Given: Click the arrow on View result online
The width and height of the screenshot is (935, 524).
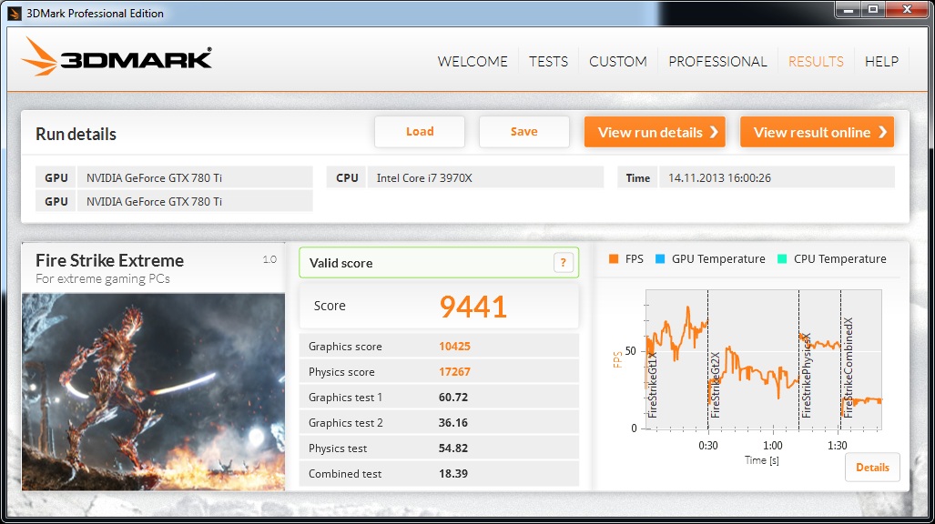Looking at the screenshot, I should (x=882, y=132).
